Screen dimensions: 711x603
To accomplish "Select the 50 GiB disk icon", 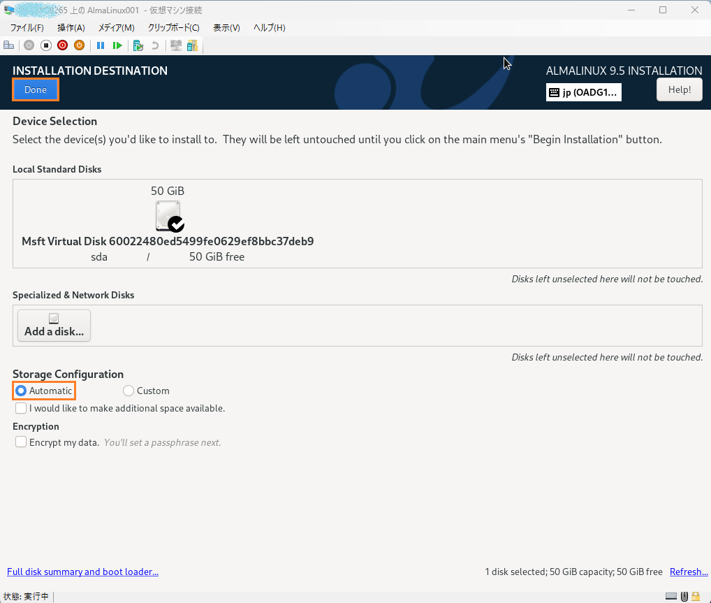I will coord(169,217).
